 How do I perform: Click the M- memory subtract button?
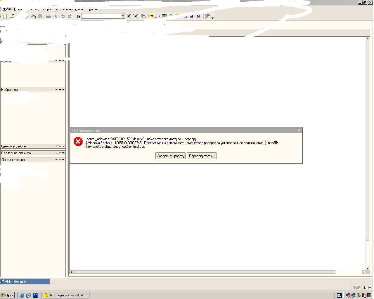pos(199,16)
